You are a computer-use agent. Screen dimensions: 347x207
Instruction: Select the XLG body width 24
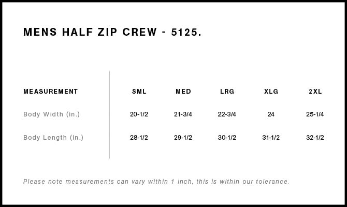[271, 114]
